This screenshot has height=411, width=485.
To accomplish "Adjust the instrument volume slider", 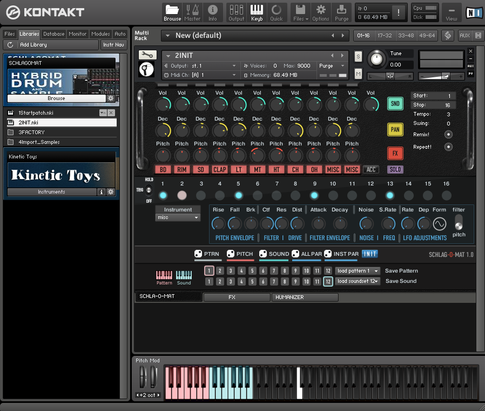I will click(x=441, y=76).
